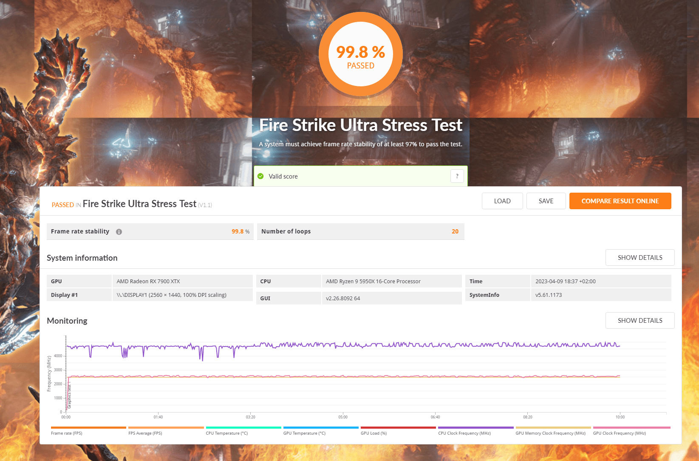The width and height of the screenshot is (699, 461).
Task: Select the GUI version v2.26.8092 64
Action: click(x=343, y=299)
